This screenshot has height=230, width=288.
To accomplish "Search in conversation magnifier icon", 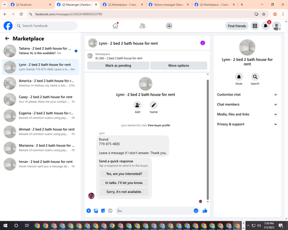I will (x=255, y=77).
